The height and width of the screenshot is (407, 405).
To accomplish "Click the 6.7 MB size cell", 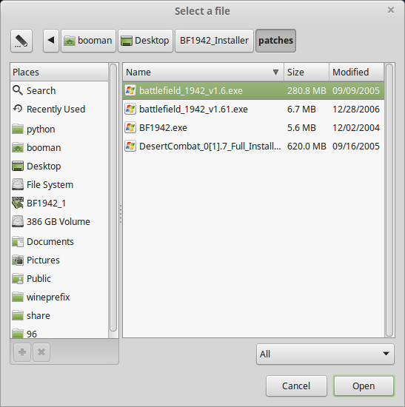I will click(x=301, y=109).
